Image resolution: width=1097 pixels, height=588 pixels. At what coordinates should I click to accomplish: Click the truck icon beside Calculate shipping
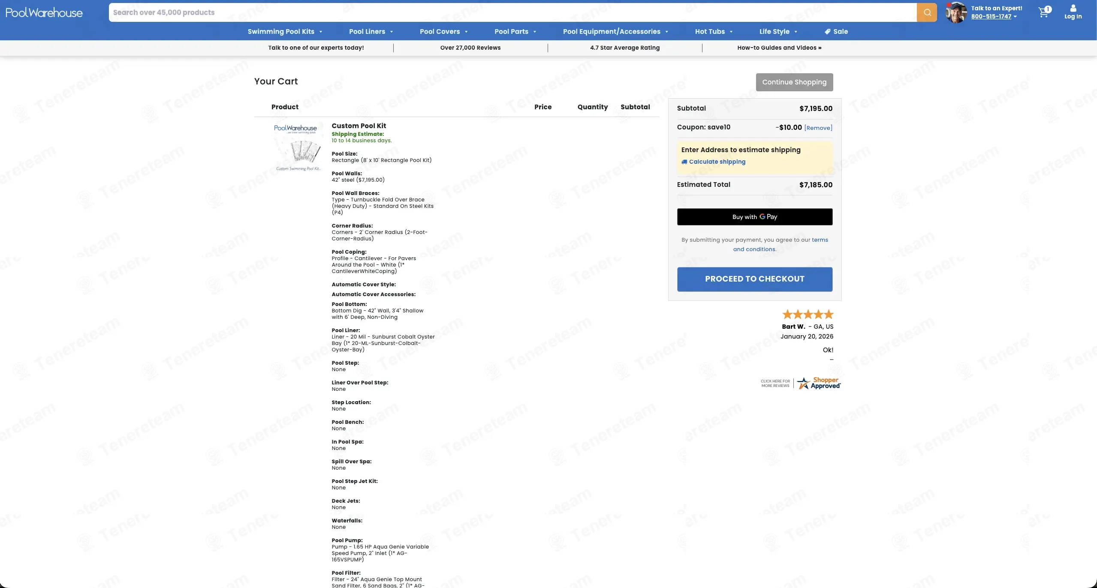click(x=684, y=162)
